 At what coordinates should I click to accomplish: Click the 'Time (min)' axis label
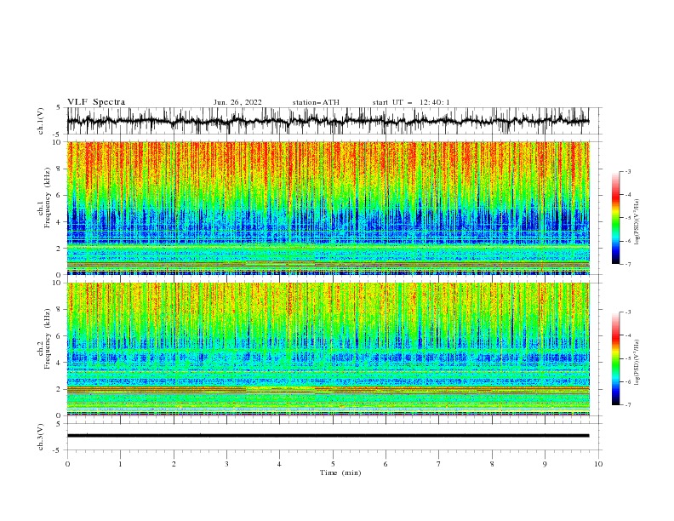tap(340, 472)
